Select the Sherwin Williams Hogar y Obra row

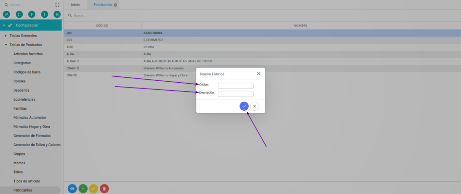tap(262, 75)
